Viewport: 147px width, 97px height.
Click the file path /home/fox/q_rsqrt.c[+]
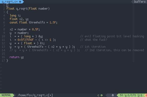35,95
